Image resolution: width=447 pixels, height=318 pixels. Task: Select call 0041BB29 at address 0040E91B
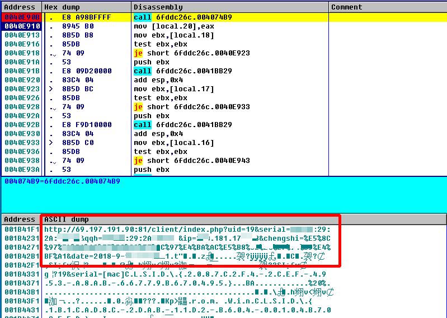183,71
